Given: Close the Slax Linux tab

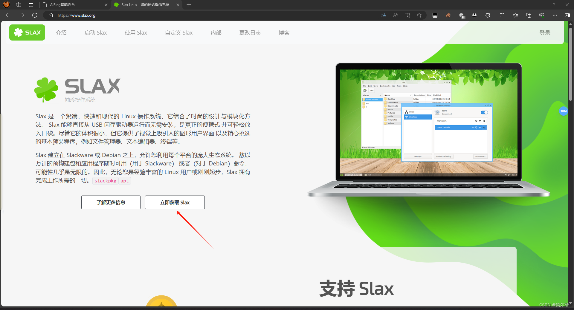Looking at the screenshot, I should click(178, 5).
